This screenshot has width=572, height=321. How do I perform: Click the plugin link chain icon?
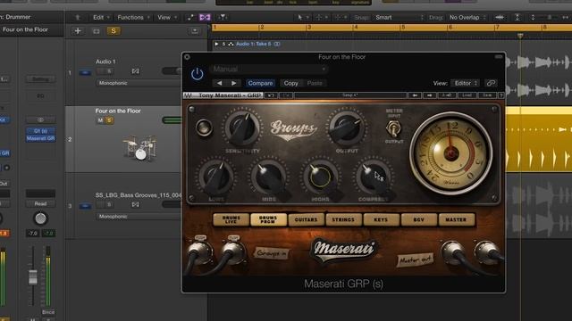491,83
